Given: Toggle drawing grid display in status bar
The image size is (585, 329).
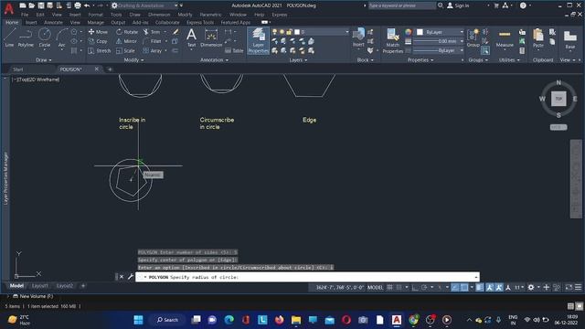Looking at the screenshot, I should 389,287.
